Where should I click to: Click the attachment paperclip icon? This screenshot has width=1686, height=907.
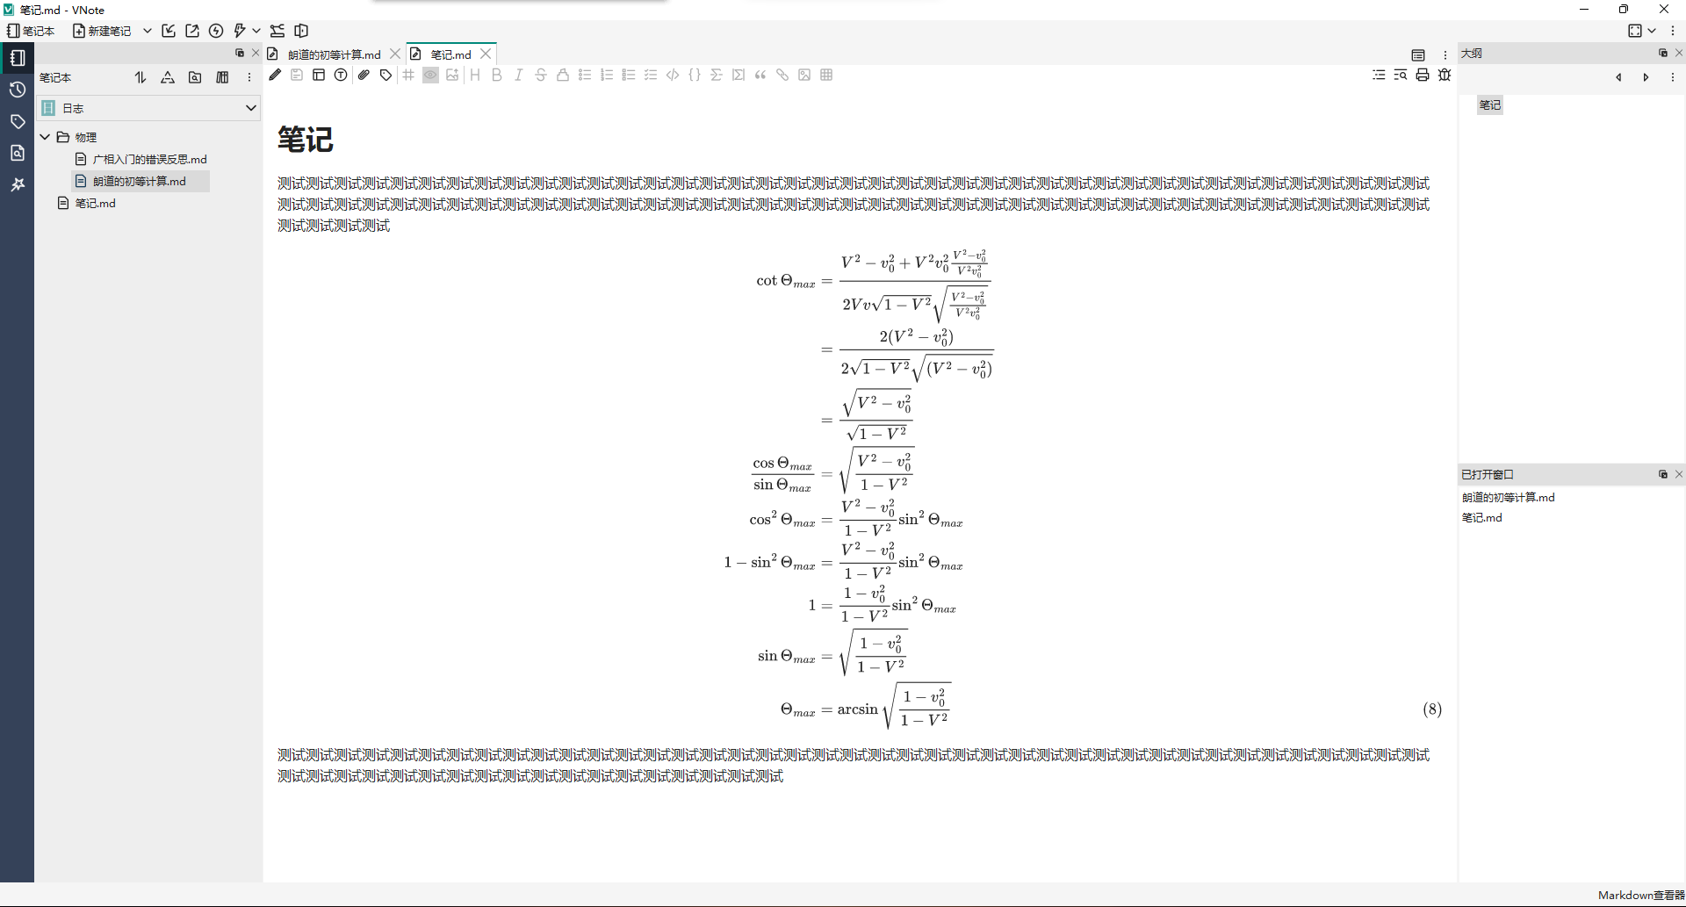tap(364, 76)
